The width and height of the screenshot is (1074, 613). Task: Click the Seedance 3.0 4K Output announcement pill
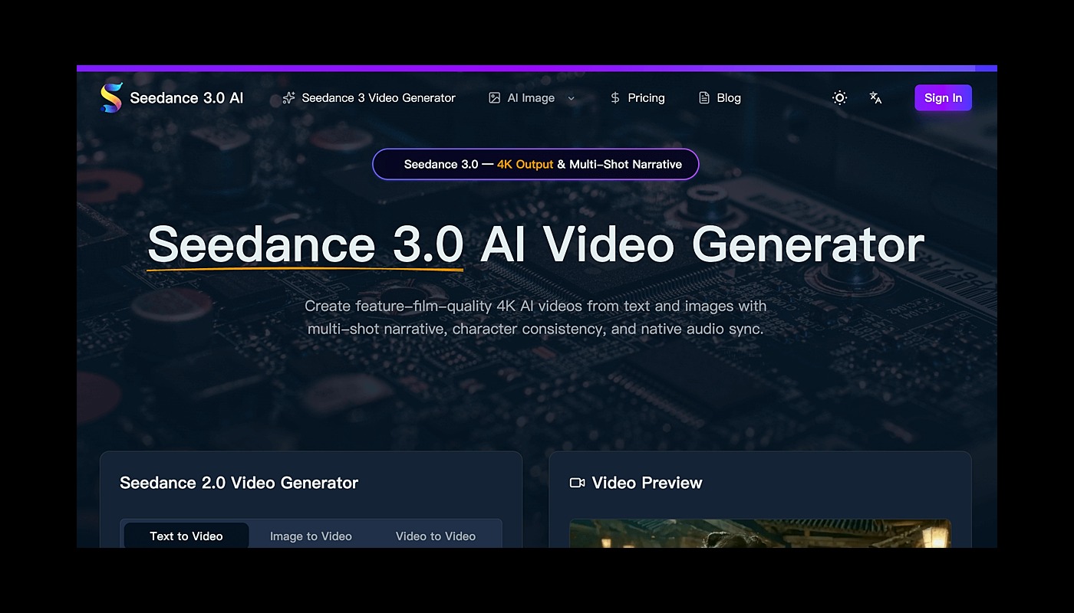click(x=535, y=164)
